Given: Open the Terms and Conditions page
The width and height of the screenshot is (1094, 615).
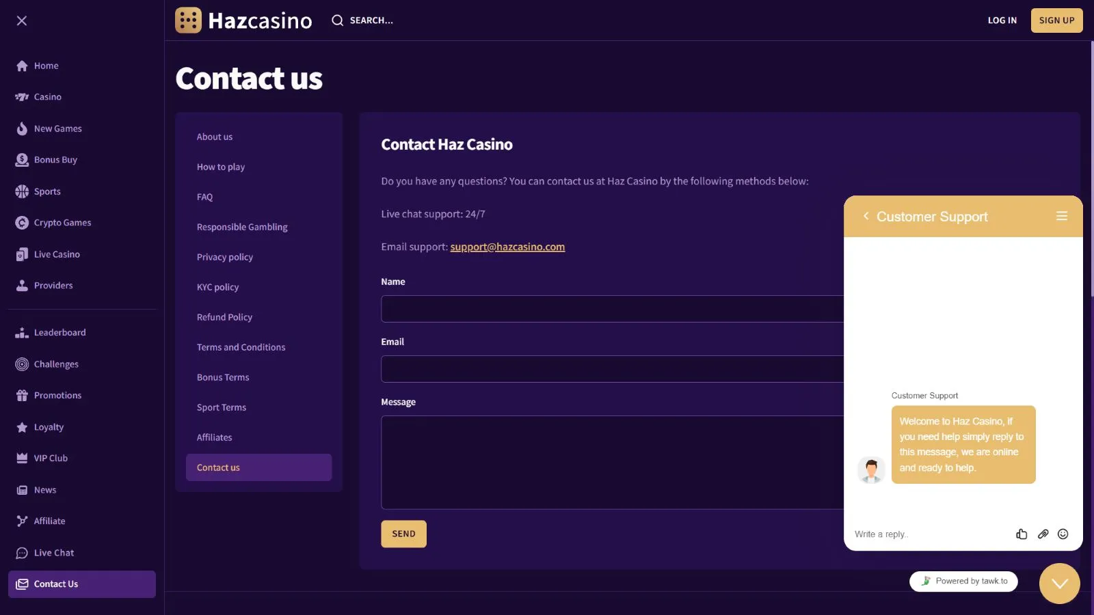Looking at the screenshot, I should tap(241, 347).
